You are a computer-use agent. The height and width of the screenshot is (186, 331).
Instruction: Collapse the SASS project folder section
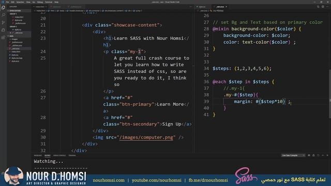(19, 36)
